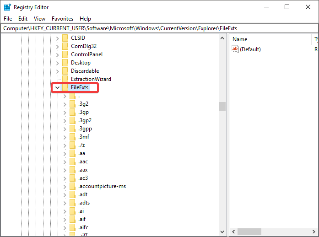The height and width of the screenshot is (237, 319).
Task: Click the .ac3 folder icon
Action: pos(72,178)
